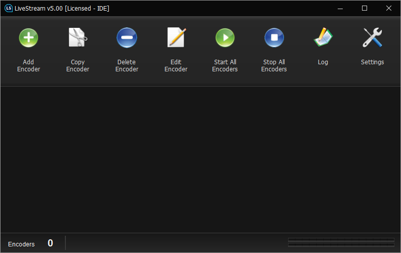Open the Copy Encoder scissors icon
This screenshot has height=253, width=401.
(77, 37)
